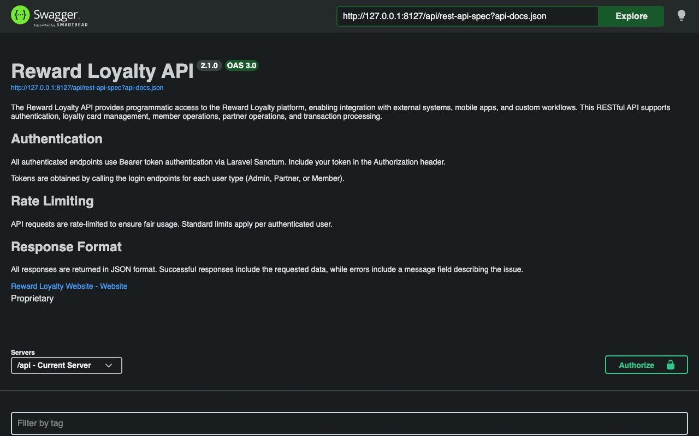Click the Servers label
Viewport: 699px width, 436px height.
coord(23,353)
